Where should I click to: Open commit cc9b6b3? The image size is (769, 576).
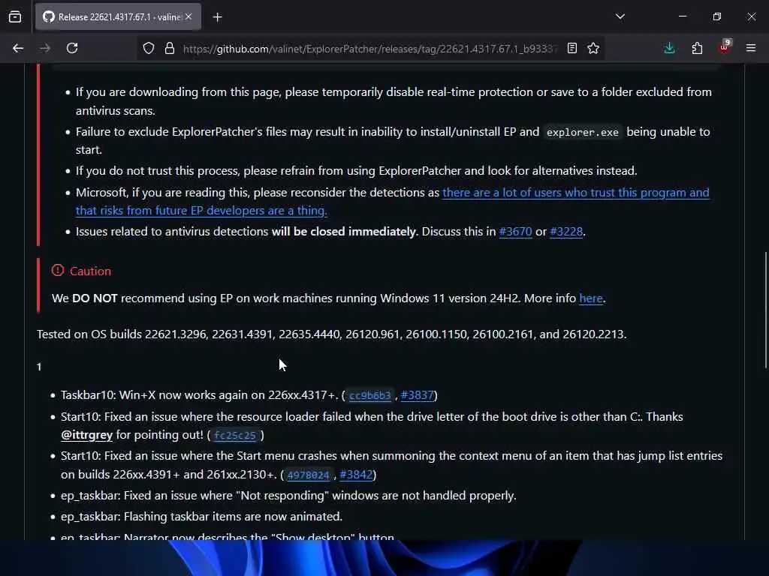[x=369, y=395]
